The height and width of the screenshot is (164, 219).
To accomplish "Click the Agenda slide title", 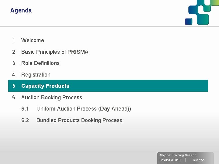I will 21,11.
